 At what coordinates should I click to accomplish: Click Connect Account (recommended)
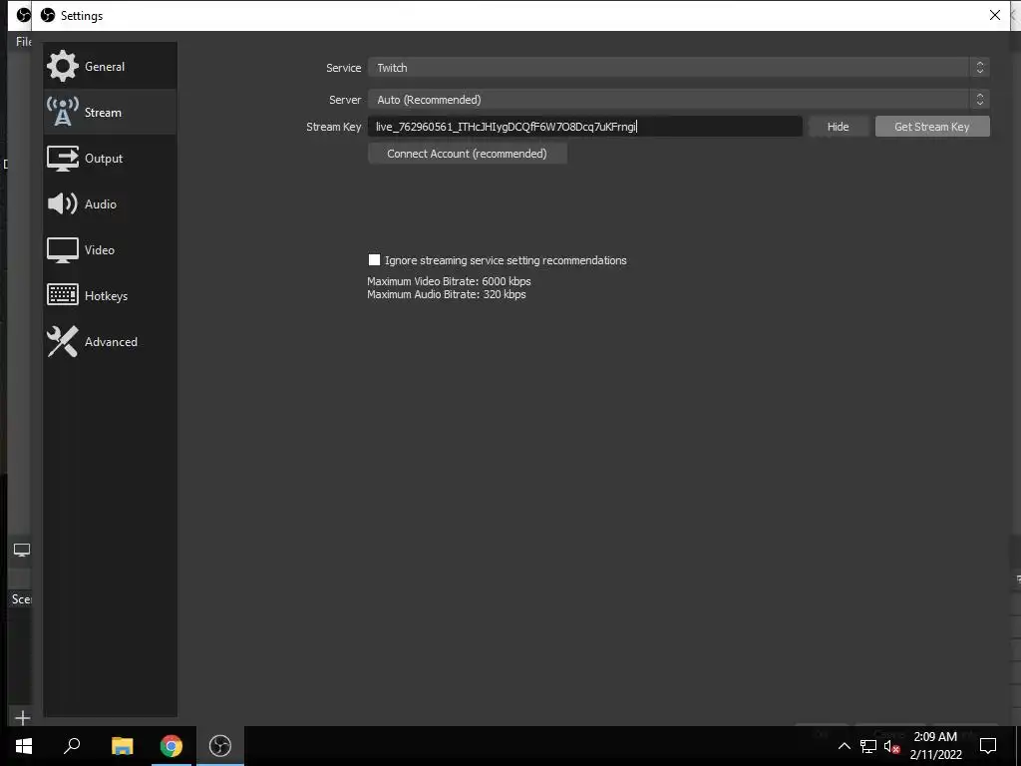coord(467,154)
